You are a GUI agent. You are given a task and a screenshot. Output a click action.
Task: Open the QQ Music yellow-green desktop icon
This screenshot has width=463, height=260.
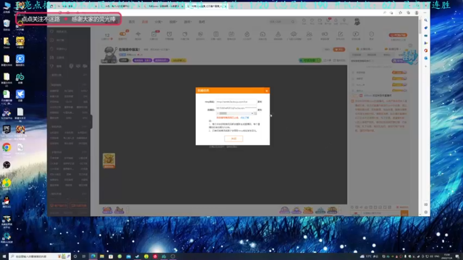click(x=6, y=183)
